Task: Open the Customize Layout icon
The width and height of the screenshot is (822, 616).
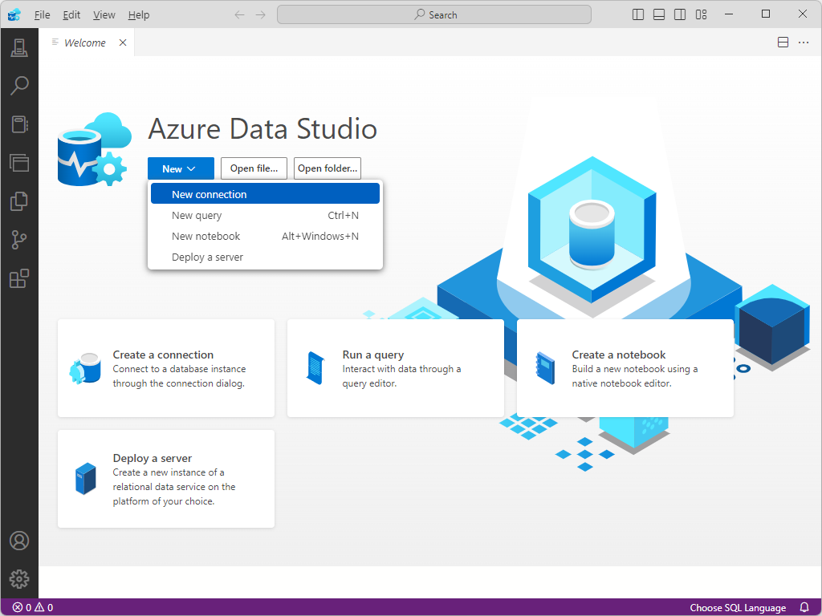Action: [x=701, y=14]
